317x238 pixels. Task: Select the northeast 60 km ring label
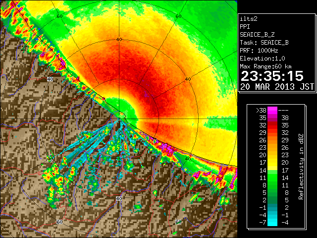pos(178,16)
